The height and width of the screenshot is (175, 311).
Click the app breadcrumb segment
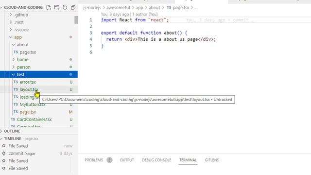click(139, 8)
